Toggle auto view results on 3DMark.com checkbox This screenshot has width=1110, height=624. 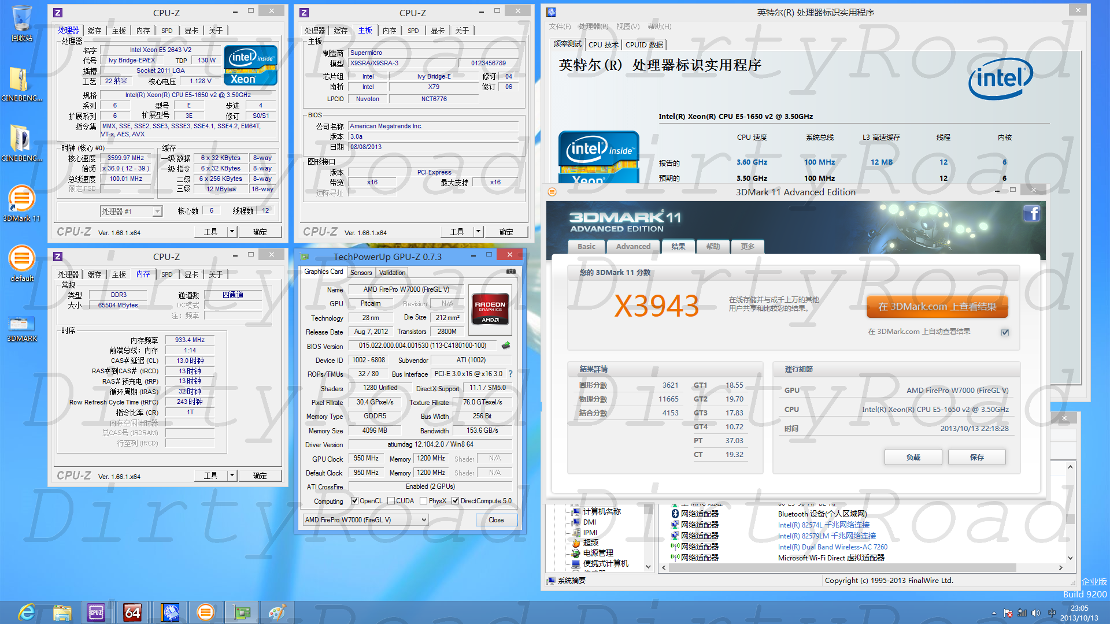click(1005, 332)
